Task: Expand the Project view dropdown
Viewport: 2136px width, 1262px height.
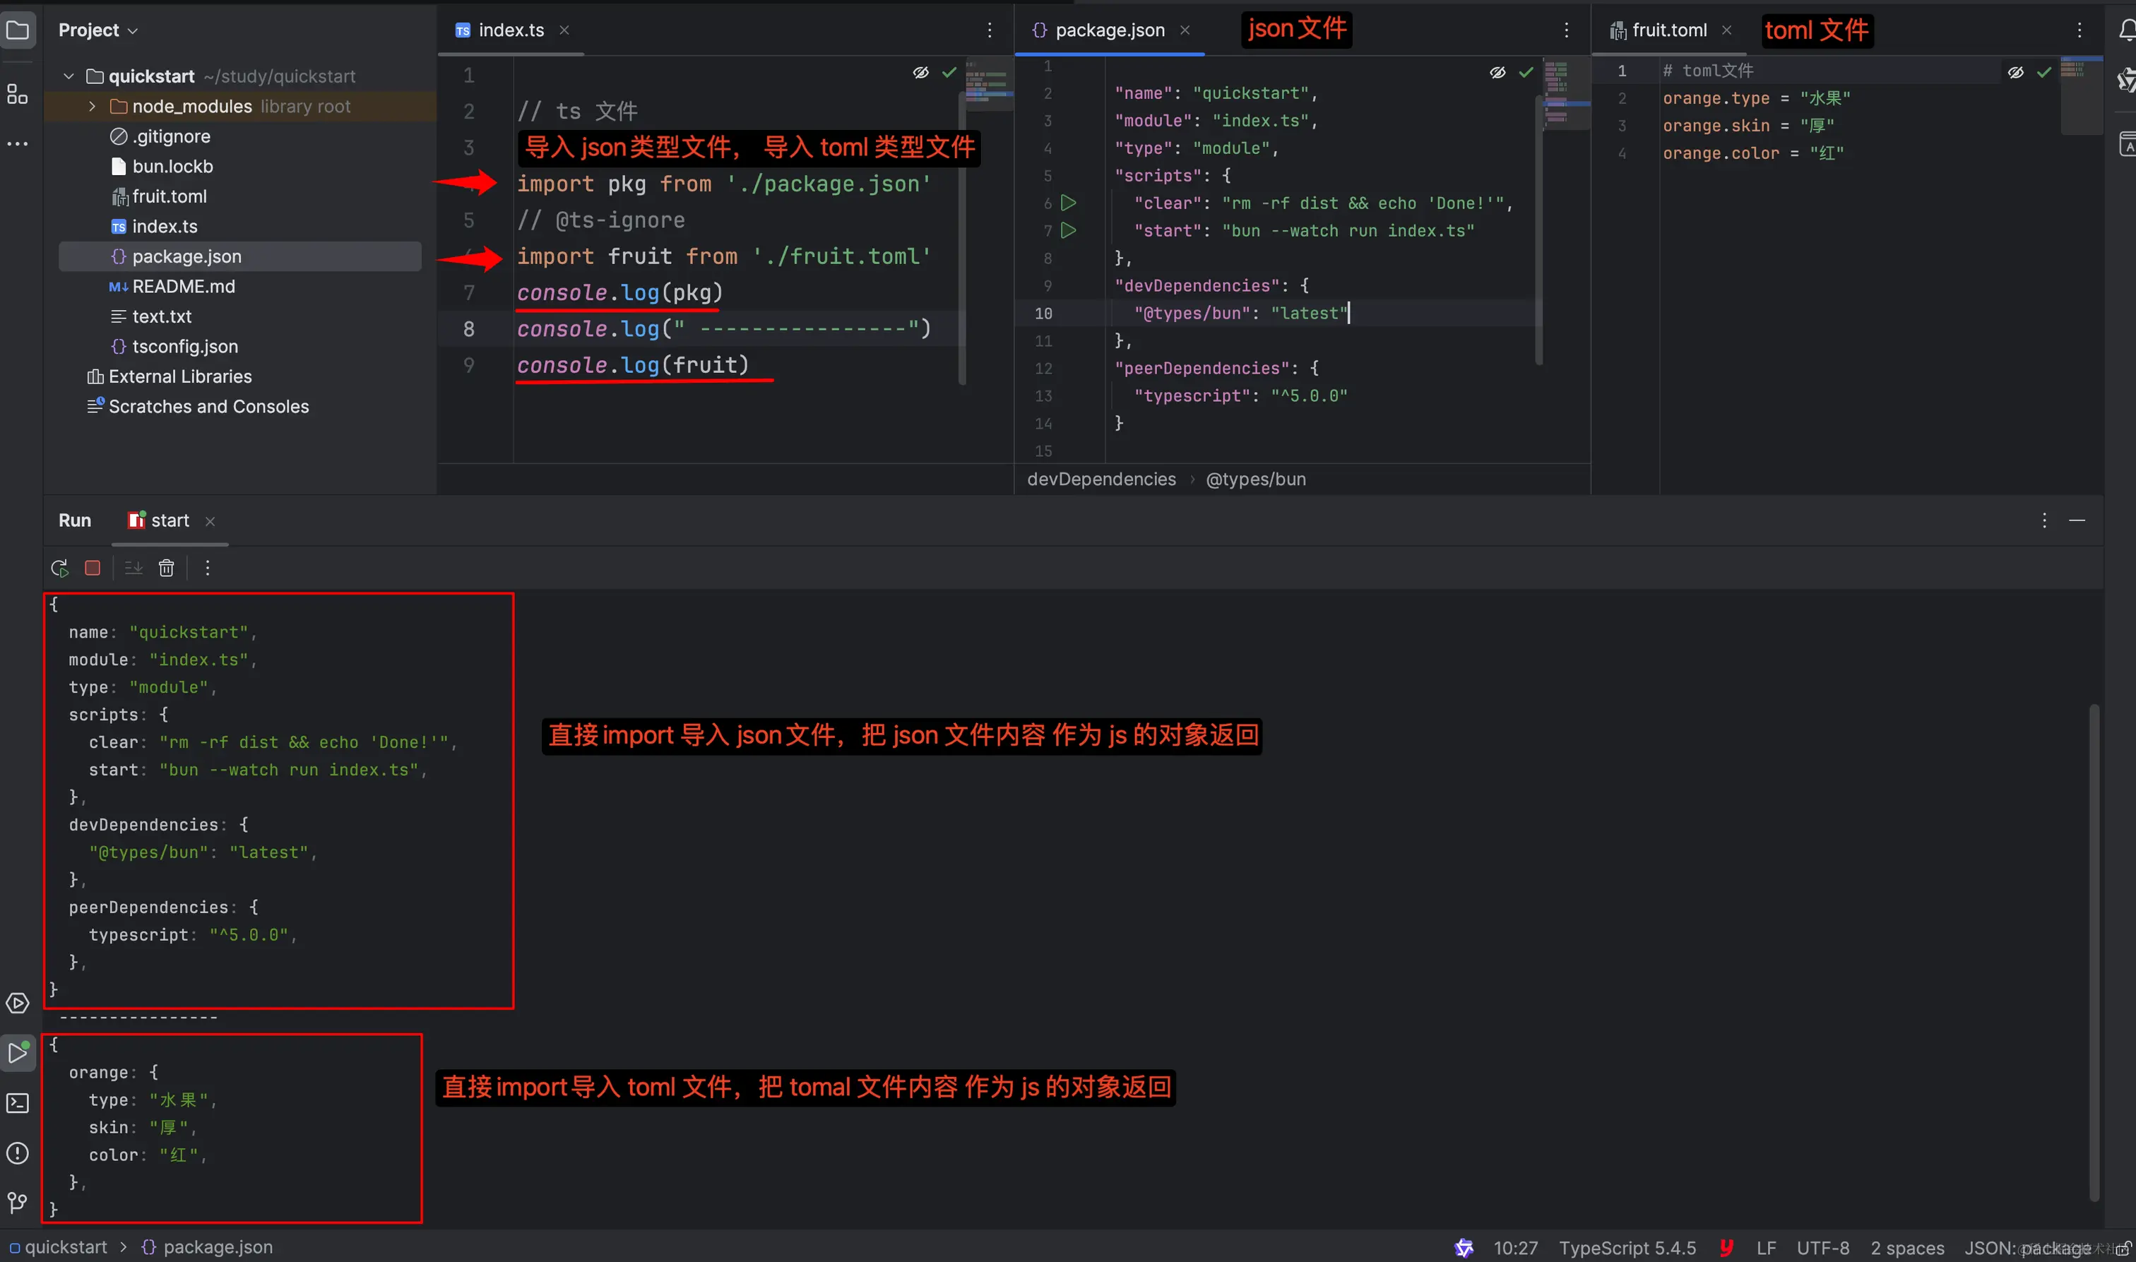Action: (97, 30)
